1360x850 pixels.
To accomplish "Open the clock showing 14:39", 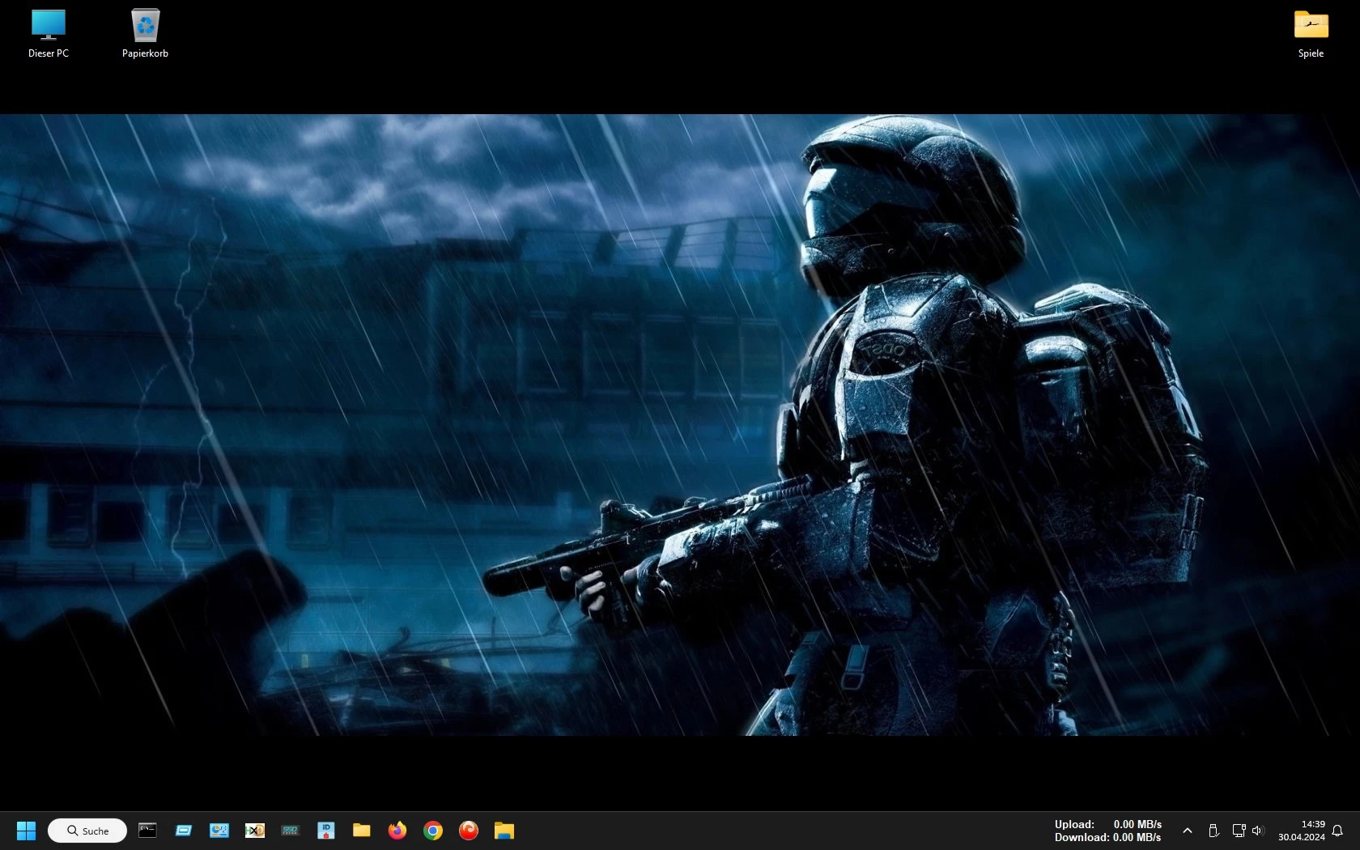I will pos(1302,831).
